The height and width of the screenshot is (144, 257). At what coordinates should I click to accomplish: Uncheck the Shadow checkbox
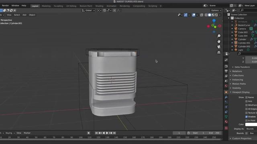[246, 116]
